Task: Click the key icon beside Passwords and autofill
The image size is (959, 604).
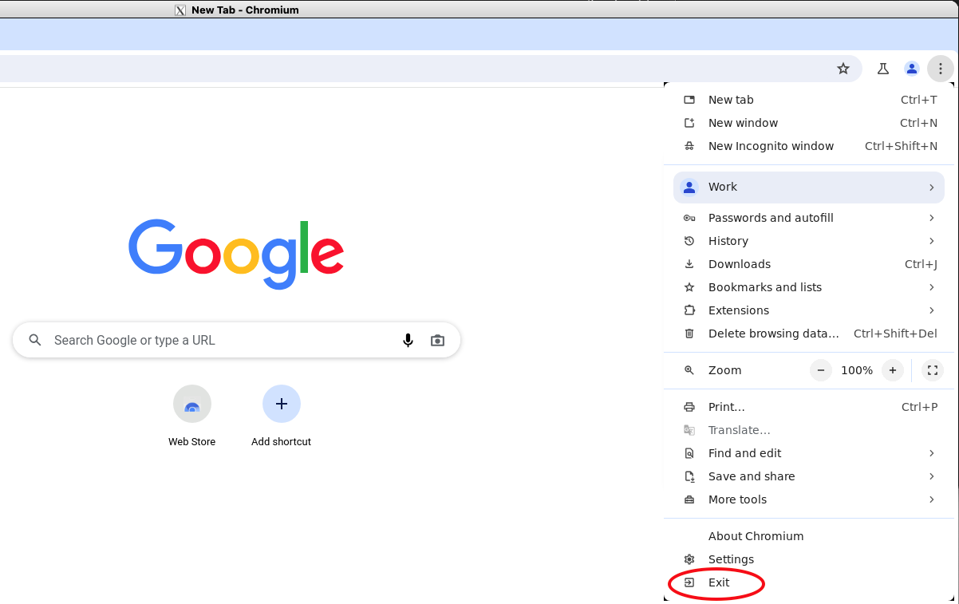Action: [x=689, y=218]
